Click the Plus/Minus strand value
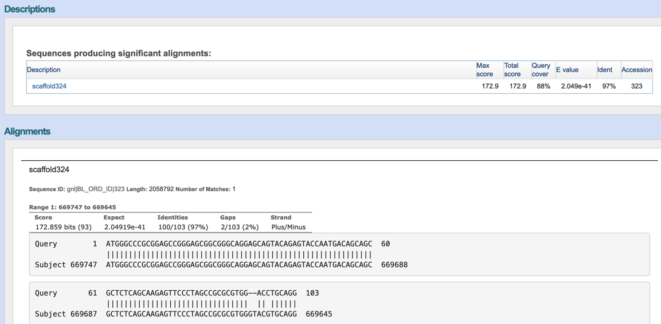The image size is (661, 324). 288,227
